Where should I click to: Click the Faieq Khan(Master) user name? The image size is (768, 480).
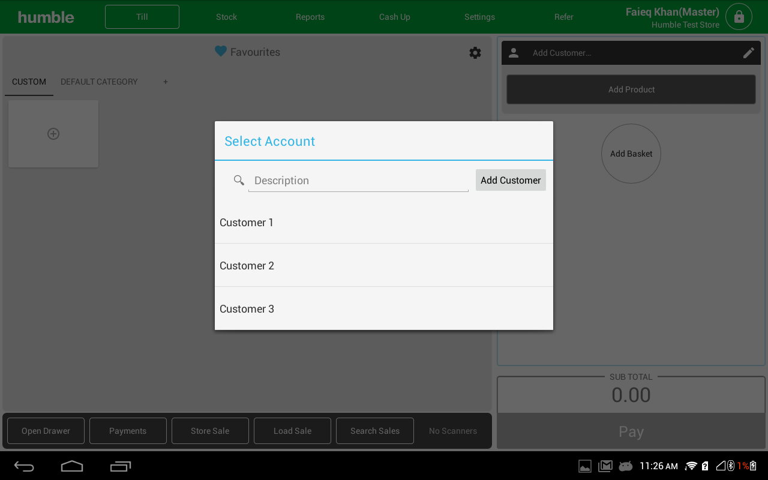(x=673, y=12)
